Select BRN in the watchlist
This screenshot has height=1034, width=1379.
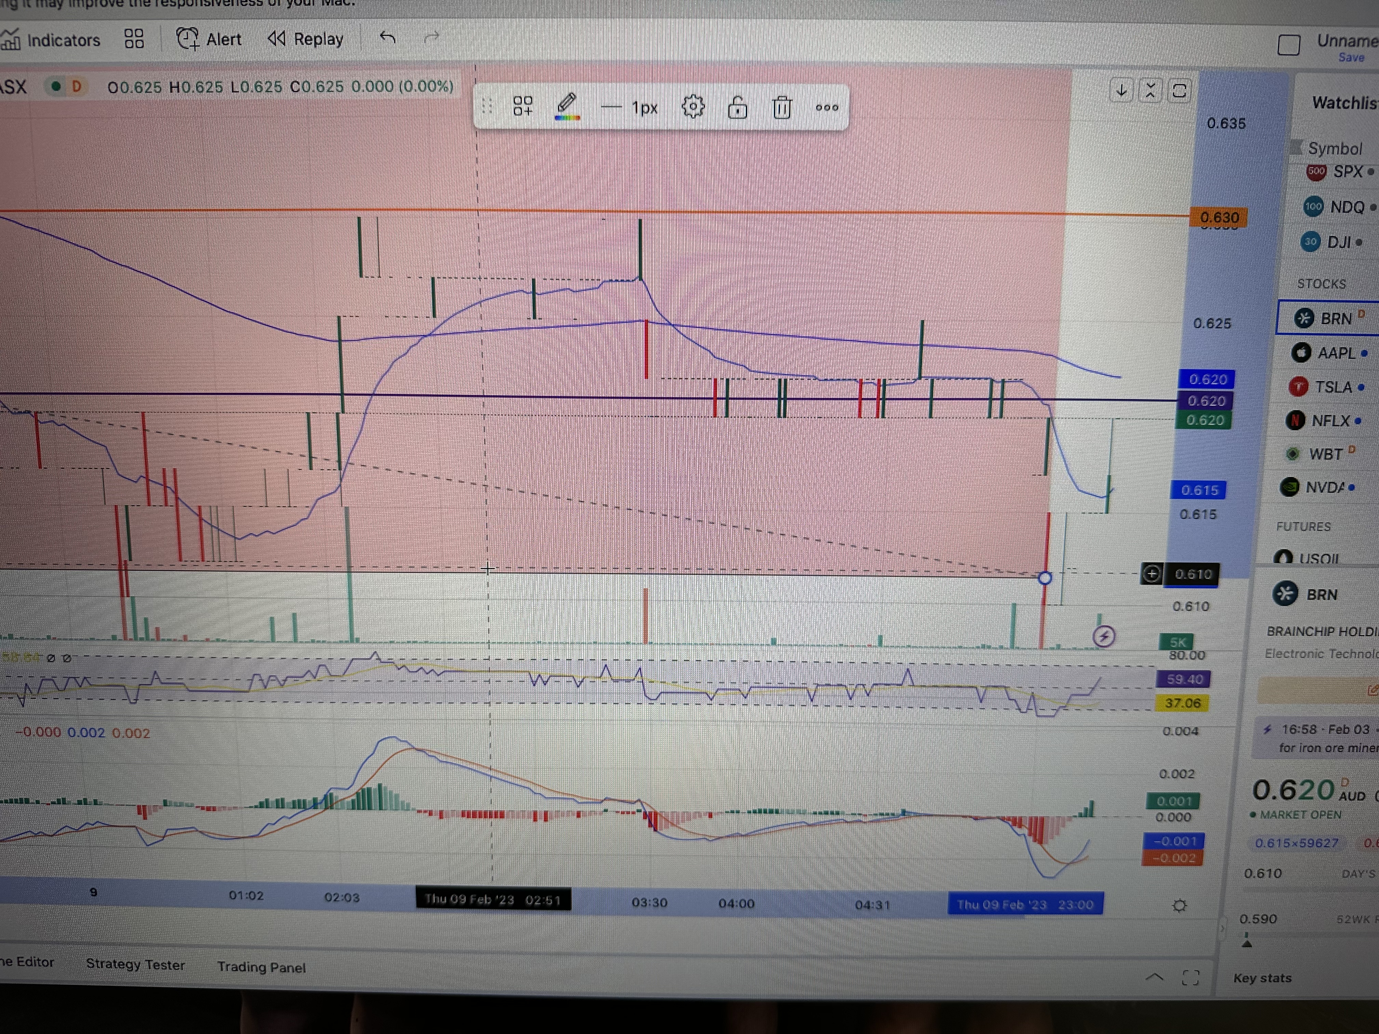(1328, 318)
